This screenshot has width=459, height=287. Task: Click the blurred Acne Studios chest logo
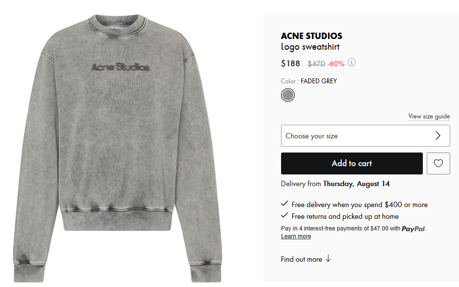click(x=120, y=67)
